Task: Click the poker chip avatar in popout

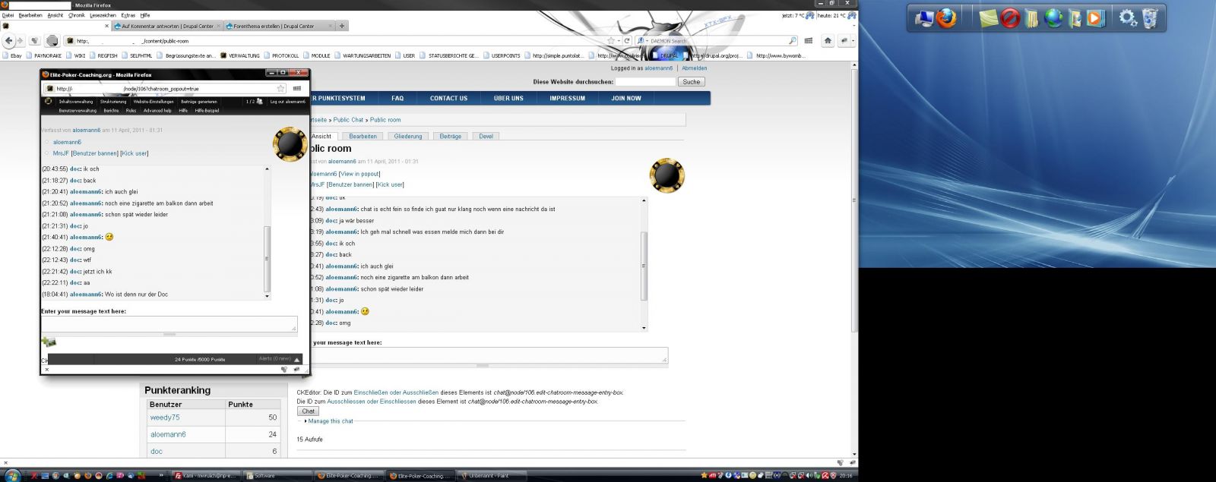Action: click(290, 143)
